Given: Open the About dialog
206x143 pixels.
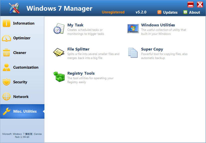Looking at the screenshot, I should tap(192, 12).
